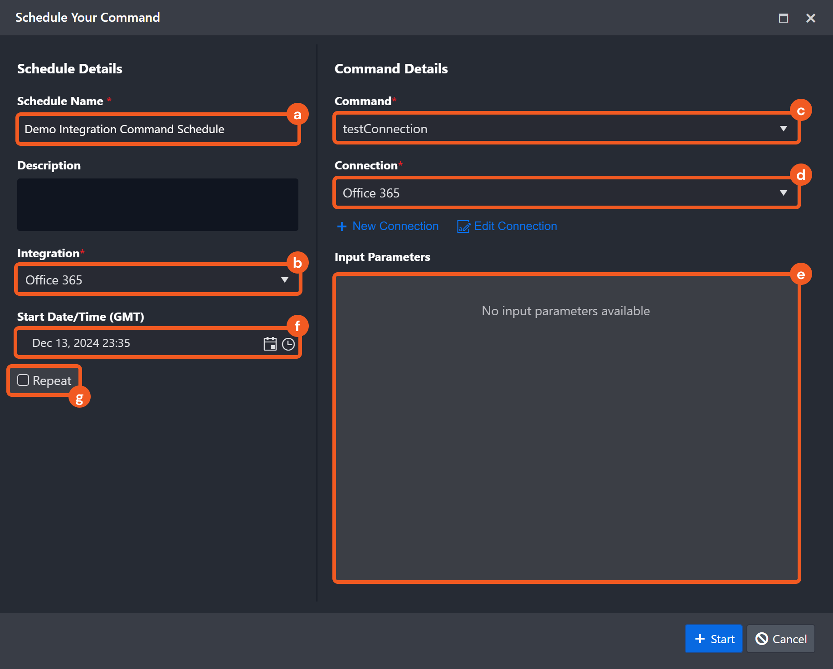This screenshot has height=669, width=833.
Task: Enable the Repeat checkbox
Action: click(23, 380)
